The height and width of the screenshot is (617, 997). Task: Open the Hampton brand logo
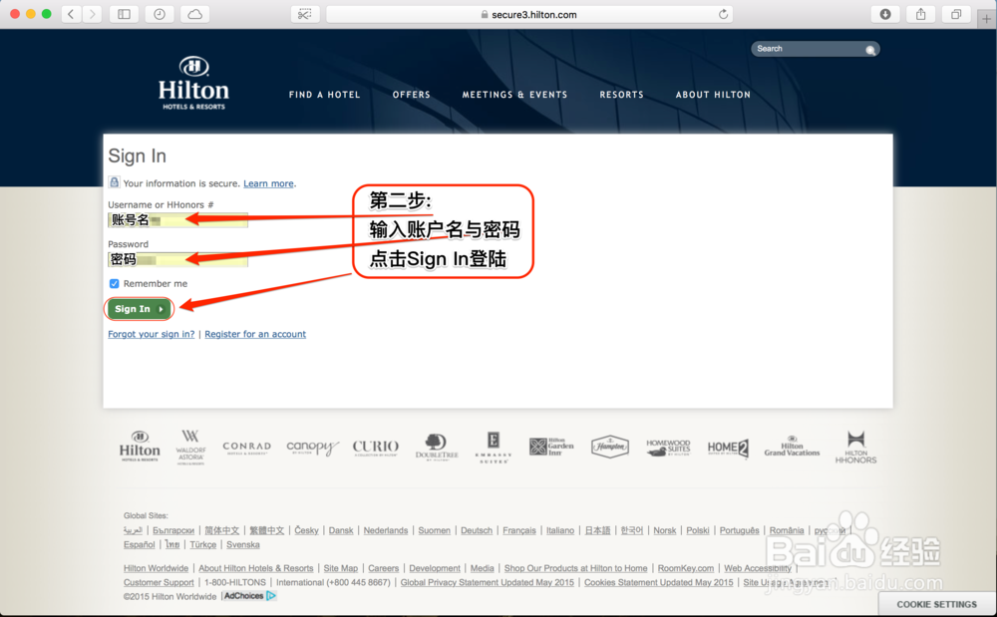(610, 447)
